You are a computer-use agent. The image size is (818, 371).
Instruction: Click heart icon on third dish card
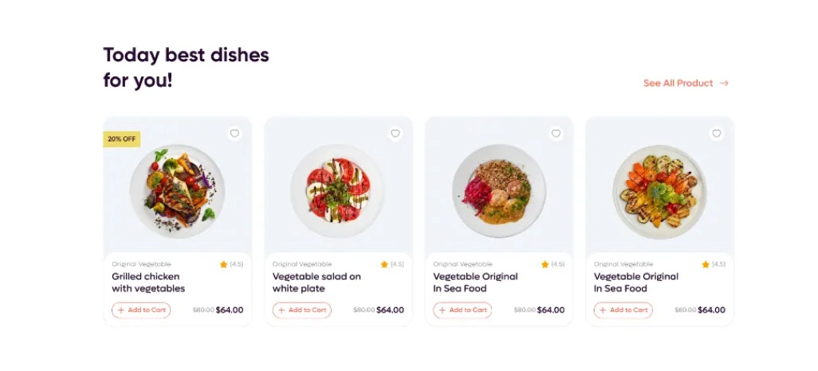pos(556,134)
